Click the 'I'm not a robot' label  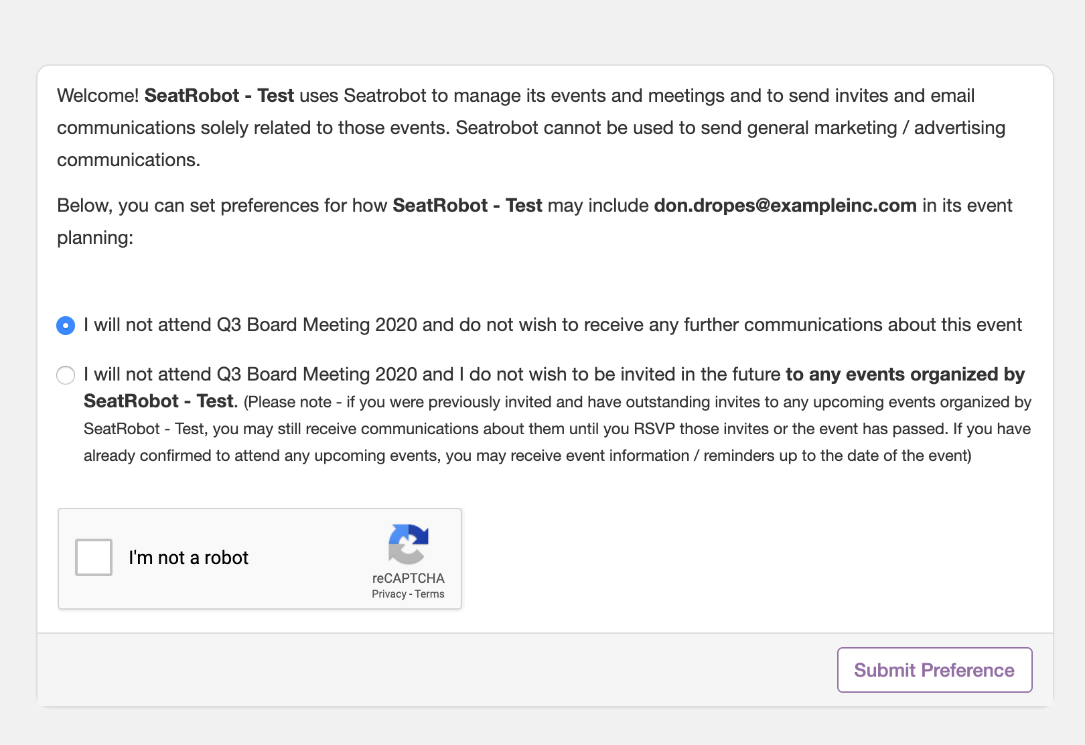point(188,557)
